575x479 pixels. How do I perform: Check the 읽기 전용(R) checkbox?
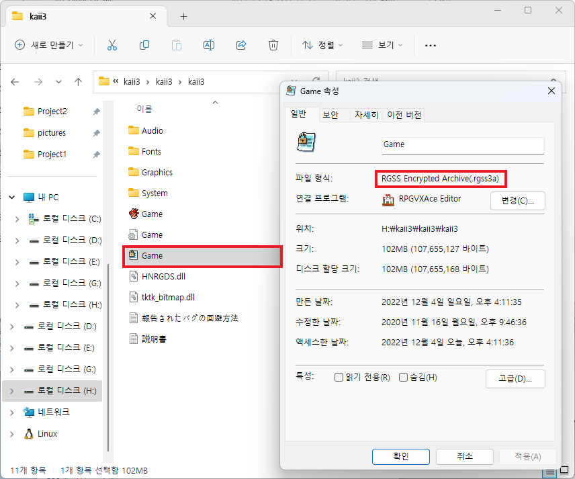click(339, 378)
